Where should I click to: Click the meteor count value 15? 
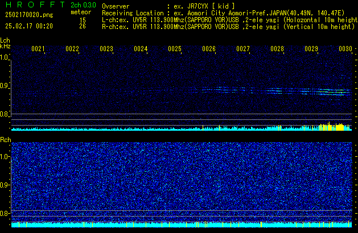click(x=83, y=20)
